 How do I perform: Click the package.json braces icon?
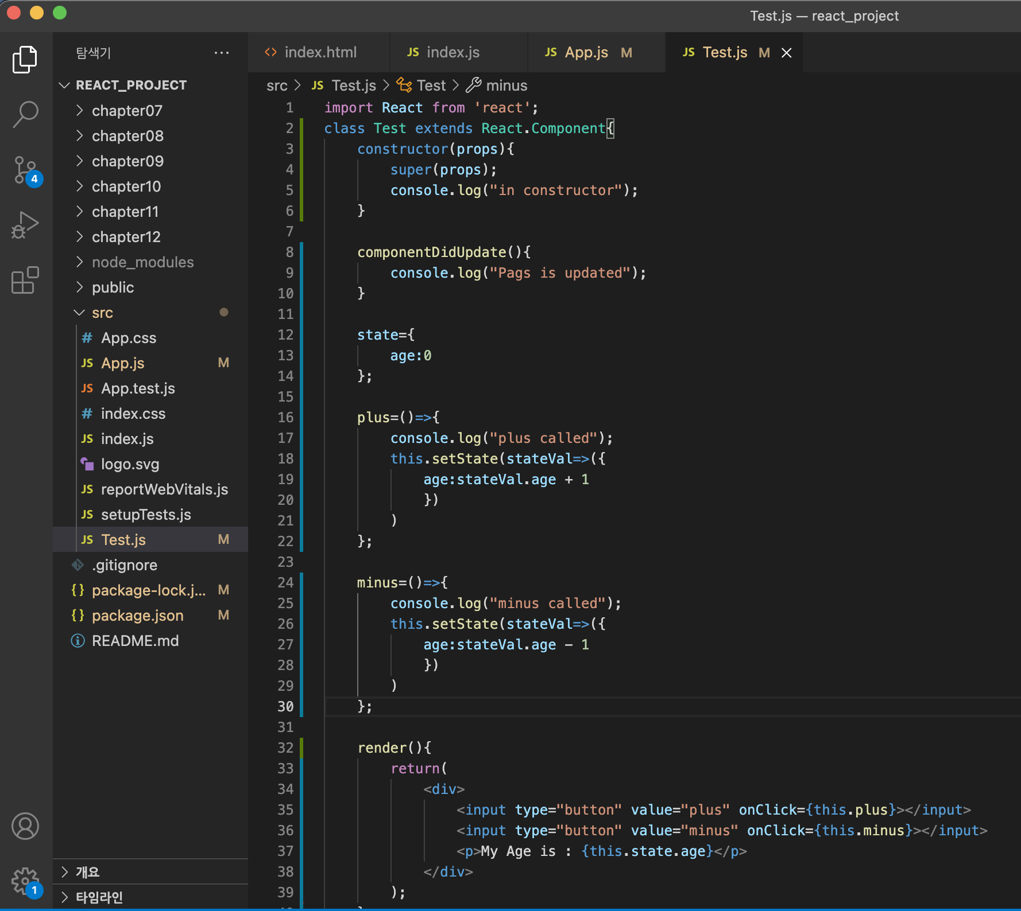pos(78,616)
